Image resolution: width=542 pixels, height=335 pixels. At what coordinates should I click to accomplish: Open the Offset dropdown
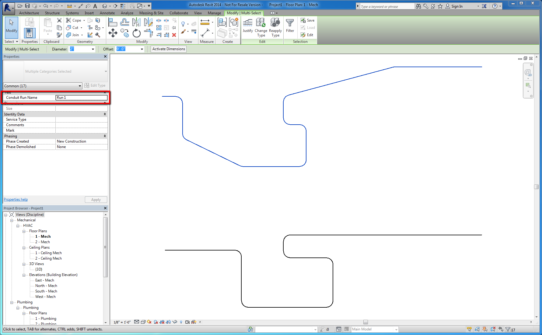(142, 49)
